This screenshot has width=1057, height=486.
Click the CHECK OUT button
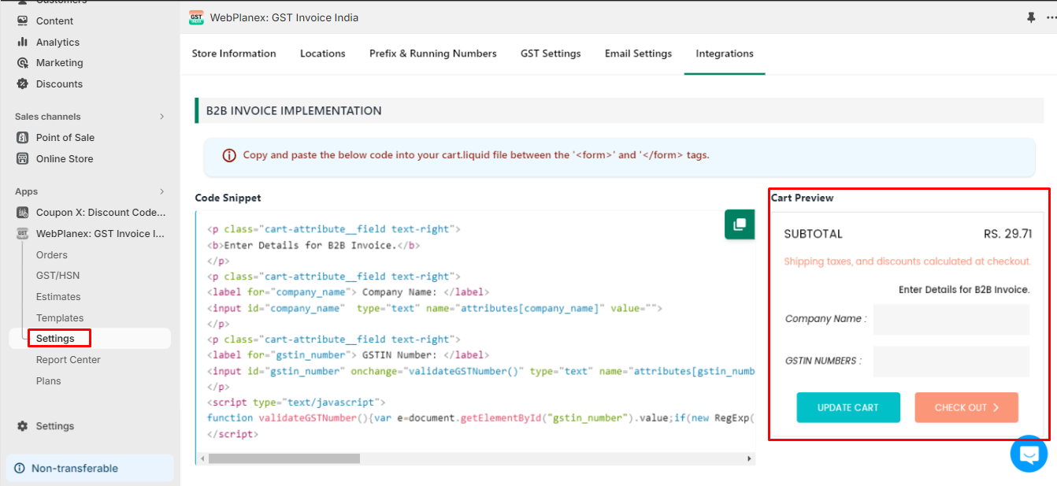pos(966,407)
